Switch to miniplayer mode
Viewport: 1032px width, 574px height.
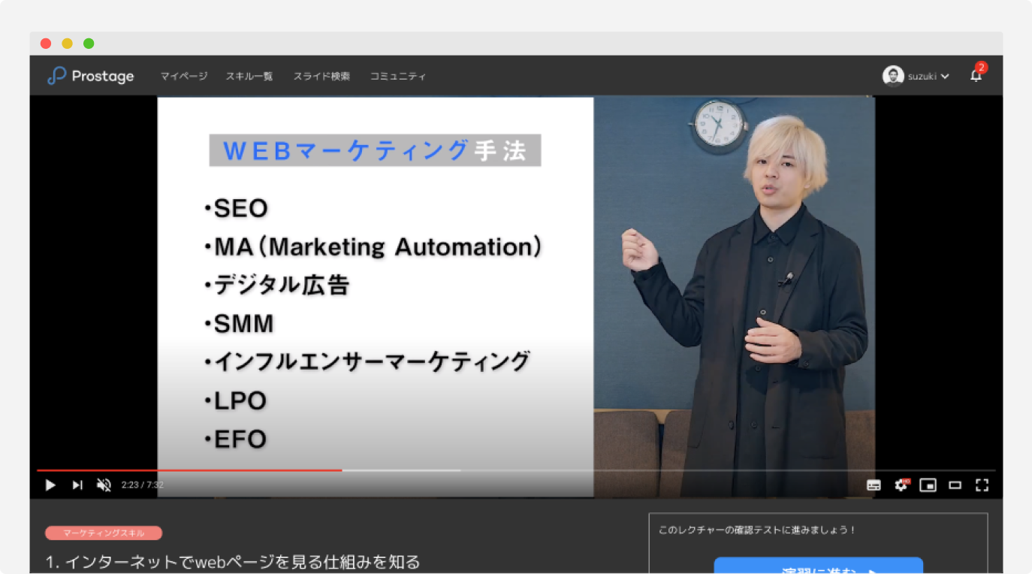coord(928,485)
